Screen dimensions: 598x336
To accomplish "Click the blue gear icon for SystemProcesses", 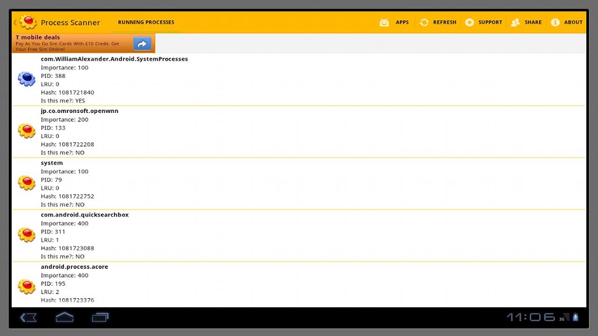I will 27,79.
